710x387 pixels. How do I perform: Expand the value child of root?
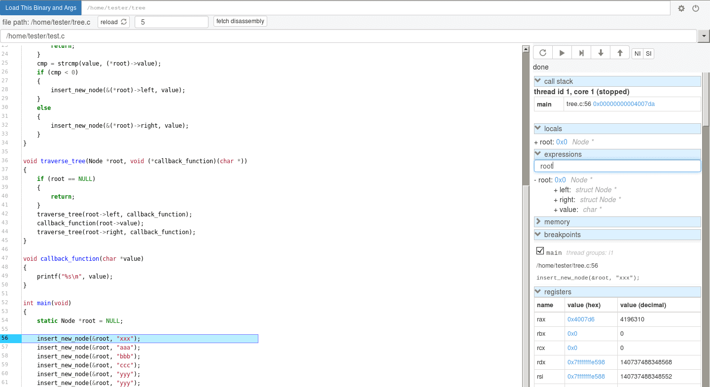pyautogui.click(x=556, y=210)
